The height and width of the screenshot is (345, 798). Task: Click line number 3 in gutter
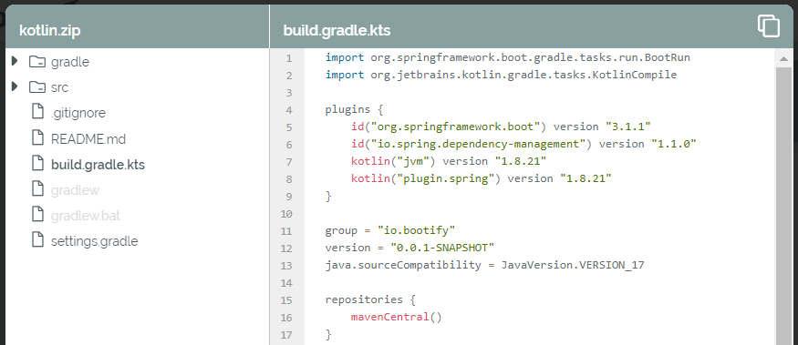tap(290, 93)
